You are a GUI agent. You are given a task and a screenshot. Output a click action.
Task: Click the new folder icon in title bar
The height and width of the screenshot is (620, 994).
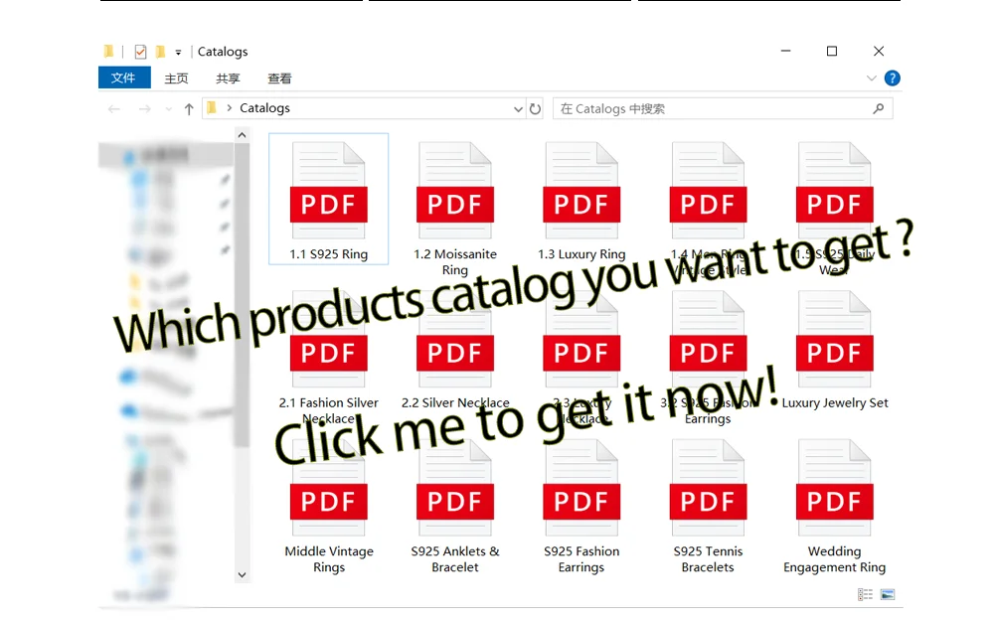[160, 51]
